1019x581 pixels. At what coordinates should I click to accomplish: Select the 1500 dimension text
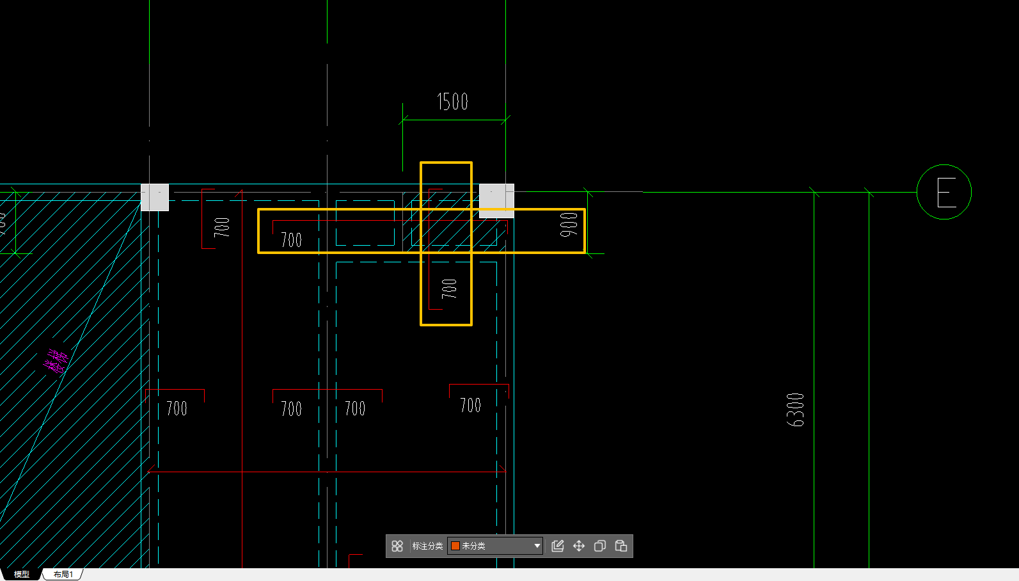pos(452,102)
